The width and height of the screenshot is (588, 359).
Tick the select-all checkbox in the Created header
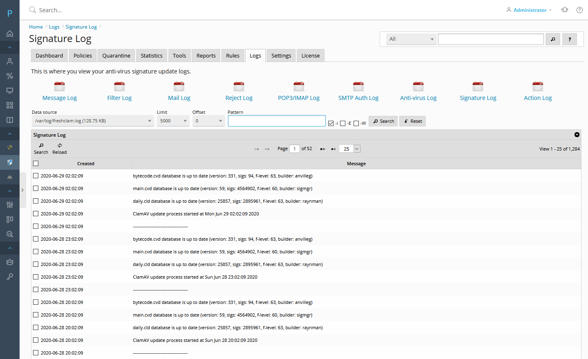[36, 164]
